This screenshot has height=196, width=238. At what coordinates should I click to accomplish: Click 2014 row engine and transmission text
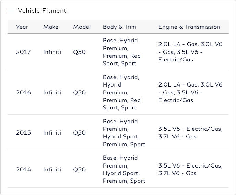tap(190, 170)
